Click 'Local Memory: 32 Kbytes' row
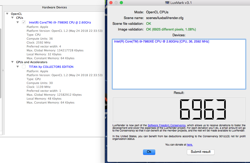250x163 pixels. pos(44,54)
